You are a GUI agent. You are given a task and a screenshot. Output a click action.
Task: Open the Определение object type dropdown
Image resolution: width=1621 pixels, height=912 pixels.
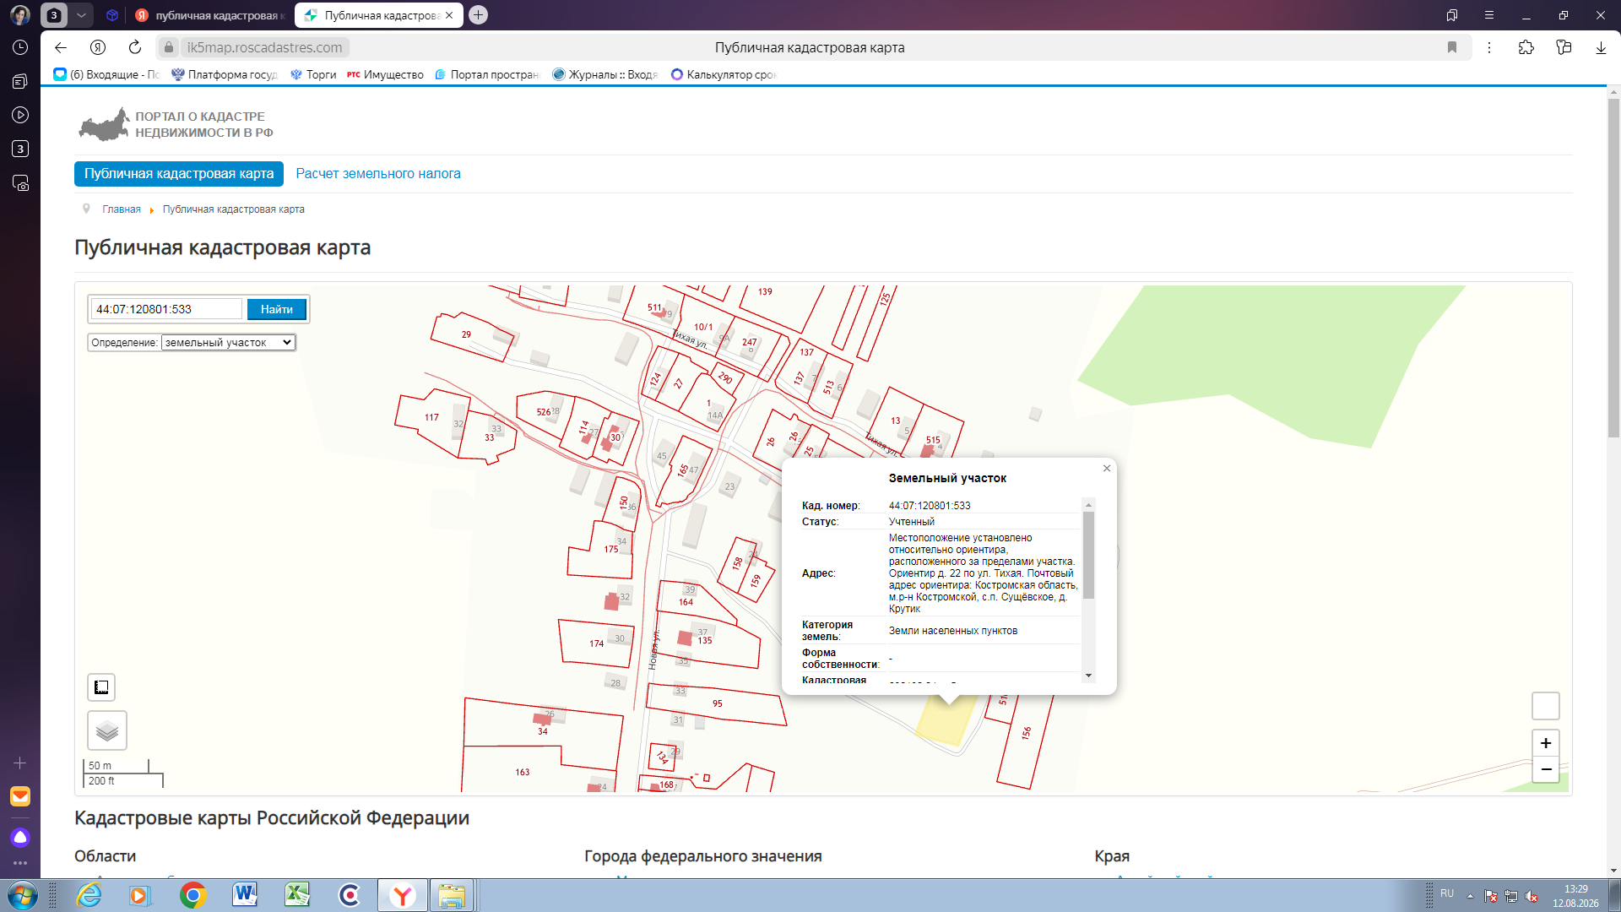pyautogui.click(x=228, y=343)
